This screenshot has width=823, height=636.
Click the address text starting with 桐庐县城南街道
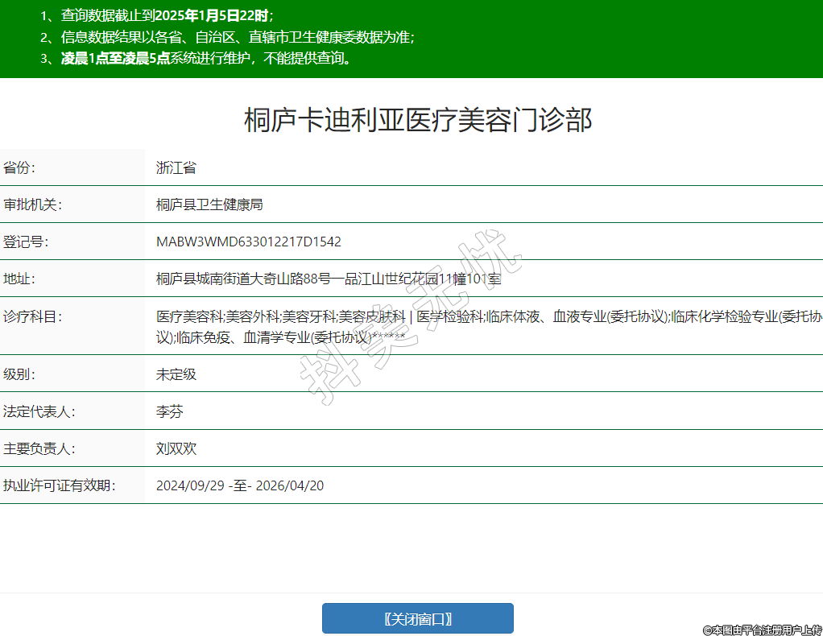click(329, 279)
